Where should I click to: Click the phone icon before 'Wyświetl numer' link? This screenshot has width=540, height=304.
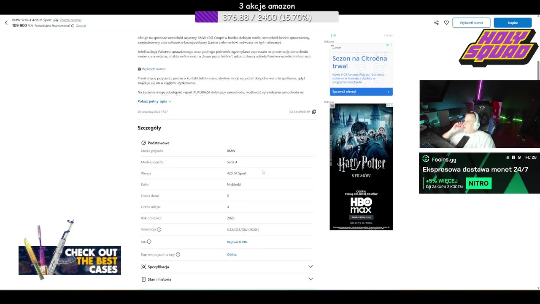(x=139, y=69)
